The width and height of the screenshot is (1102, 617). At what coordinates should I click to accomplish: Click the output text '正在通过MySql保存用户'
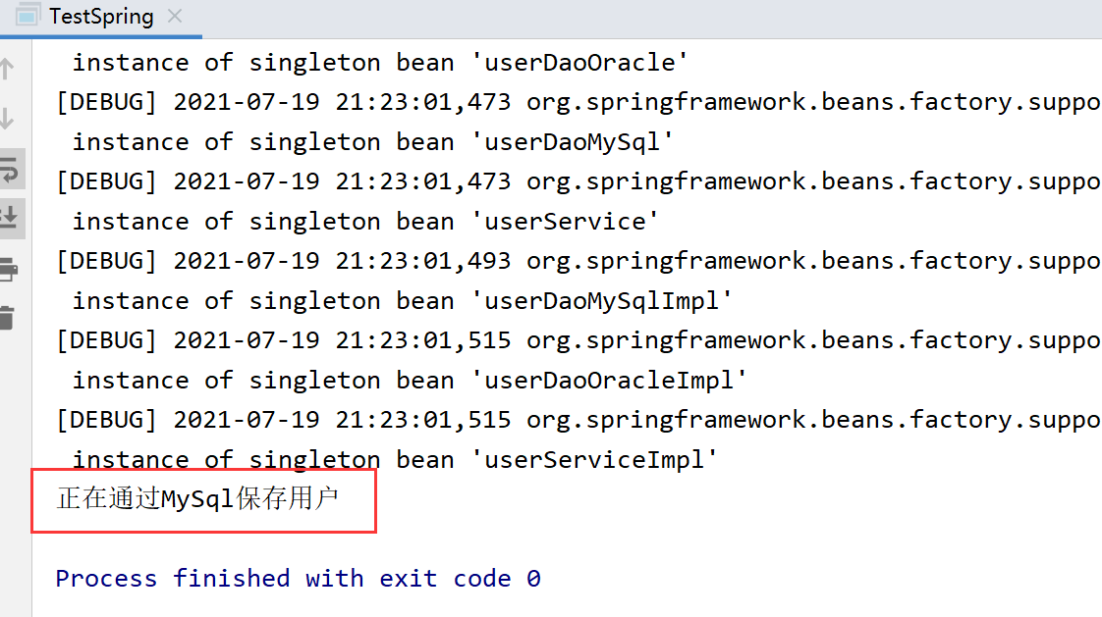pyautogui.click(x=197, y=498)
